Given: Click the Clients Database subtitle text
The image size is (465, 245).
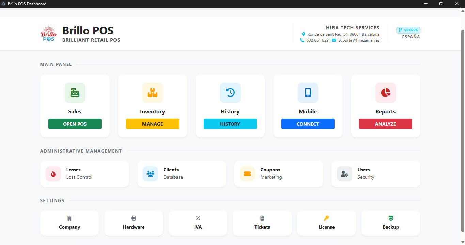Looking at the screenshot, I should [x=173, y=177].
